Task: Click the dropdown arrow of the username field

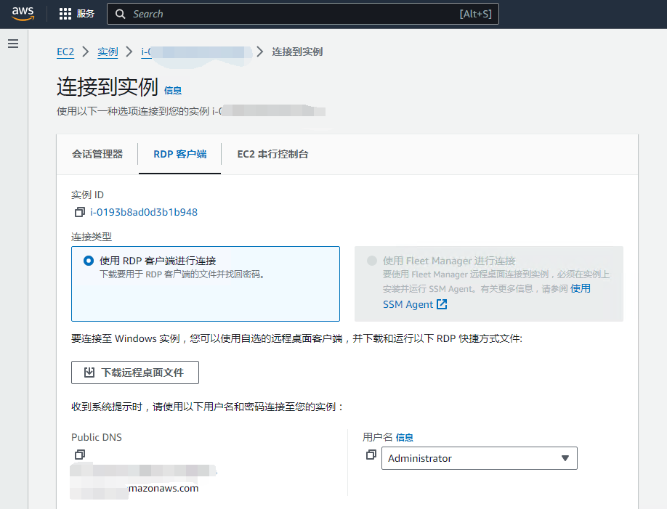Action: point(565,458)
